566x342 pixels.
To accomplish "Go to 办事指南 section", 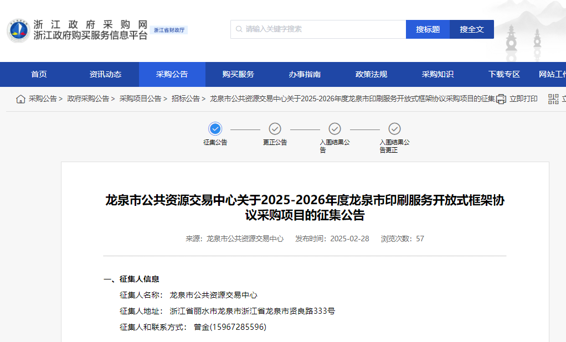I will pos(305,75).
